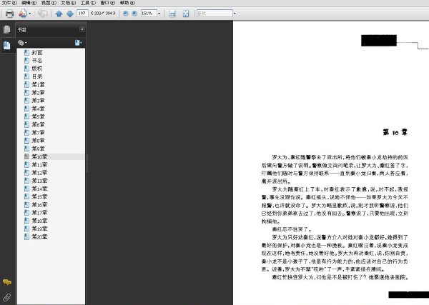This screenshot has height=305, width=429.
Task: Open the comments panel icon at the bottom left
Action: point(7,282)
